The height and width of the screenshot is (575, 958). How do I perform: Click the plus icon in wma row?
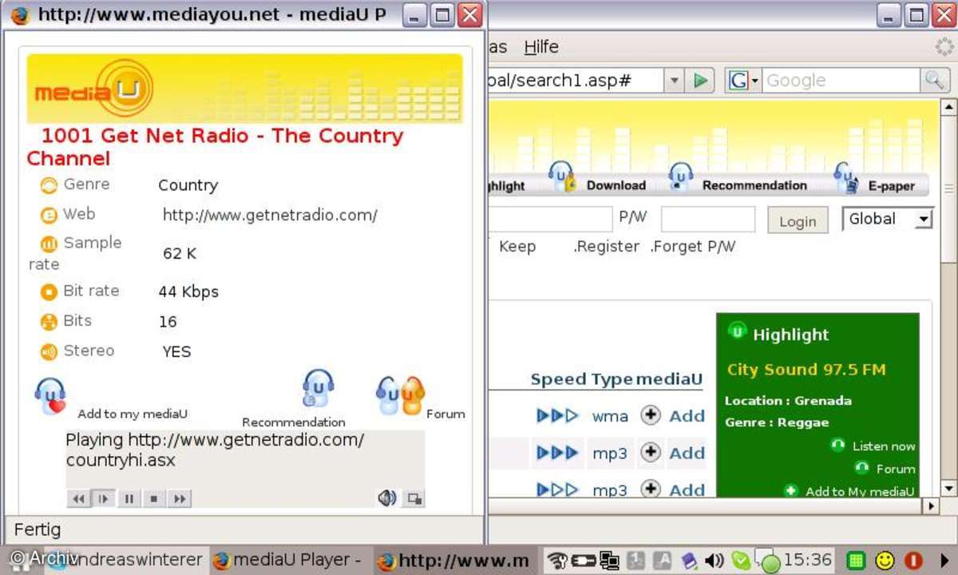[x=651, y=415]
